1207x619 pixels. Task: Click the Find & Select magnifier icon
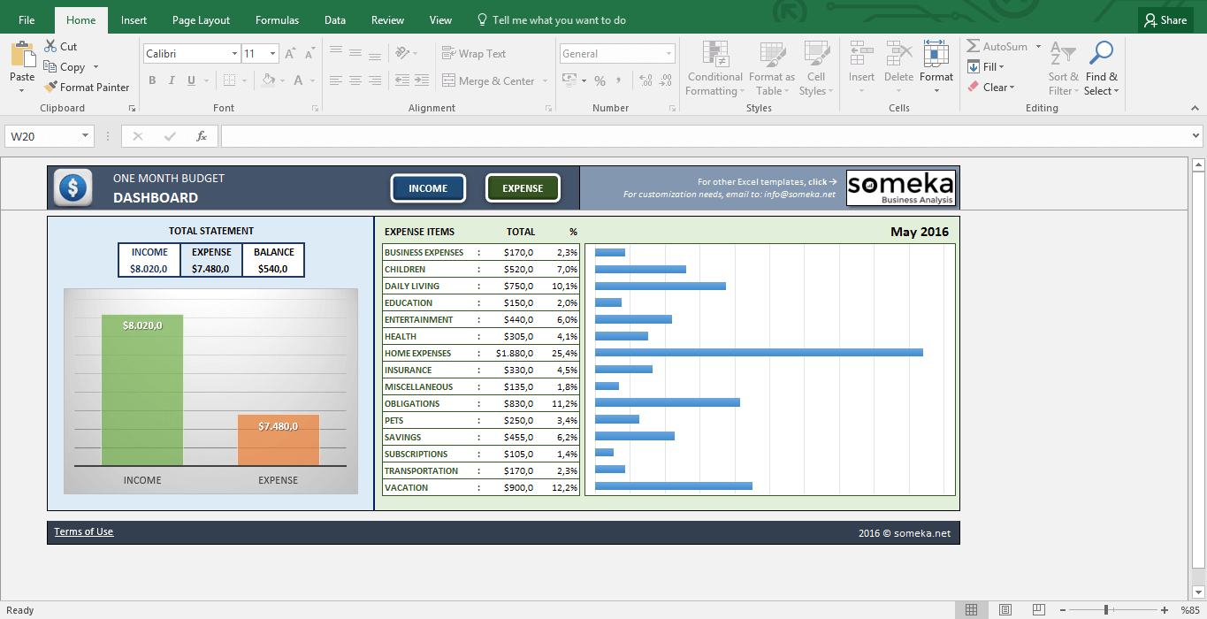click(1101, 55)
